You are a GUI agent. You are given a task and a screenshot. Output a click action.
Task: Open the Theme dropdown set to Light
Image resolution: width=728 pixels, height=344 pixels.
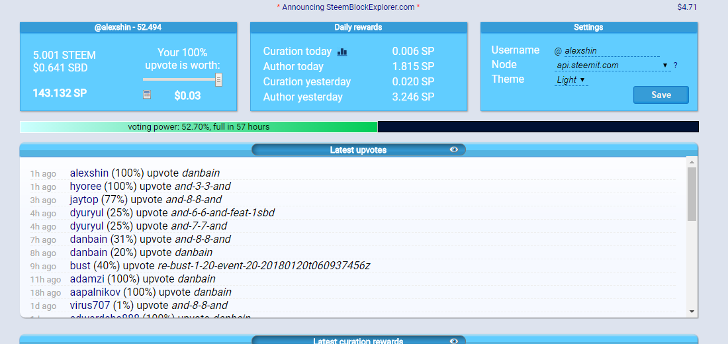[570, 80]
